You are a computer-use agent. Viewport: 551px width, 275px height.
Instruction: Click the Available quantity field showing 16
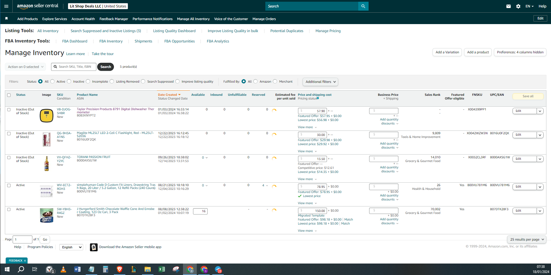click(x=200, y=211)
